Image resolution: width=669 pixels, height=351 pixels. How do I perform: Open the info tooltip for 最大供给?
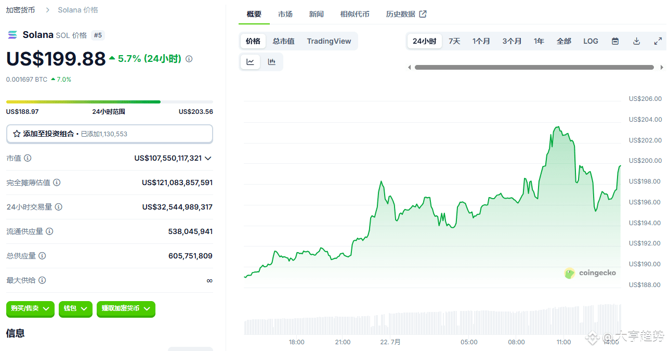(x=42, y=280)
